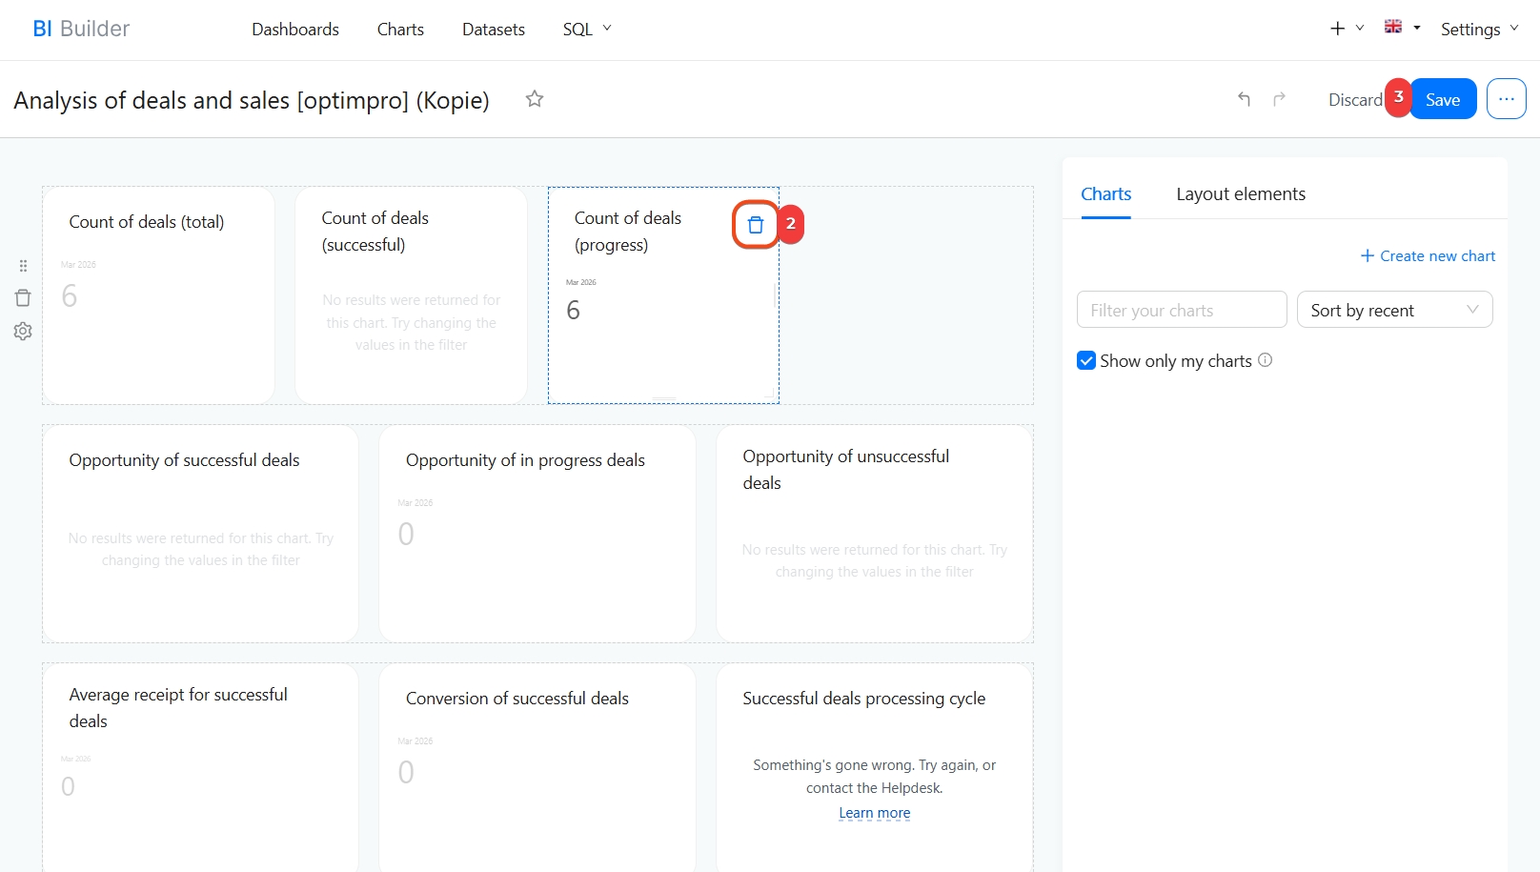Click the redo arrow icon
Screen dimensions: 1540x872
pyautogui.click(x=1279, y=99)
